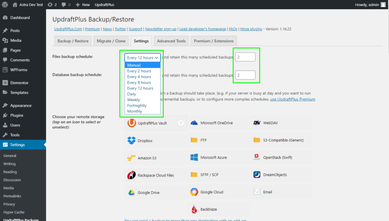389x221 pixels.
Task: Click the Vault question mark help icon
Action: coord(181,123)
